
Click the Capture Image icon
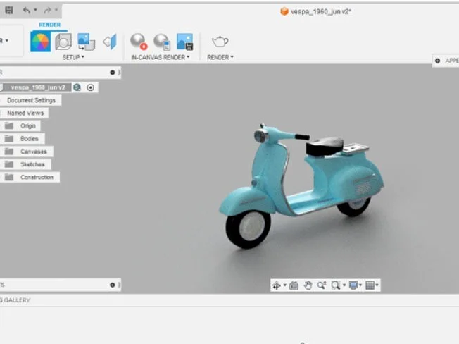tap(184, 42)
